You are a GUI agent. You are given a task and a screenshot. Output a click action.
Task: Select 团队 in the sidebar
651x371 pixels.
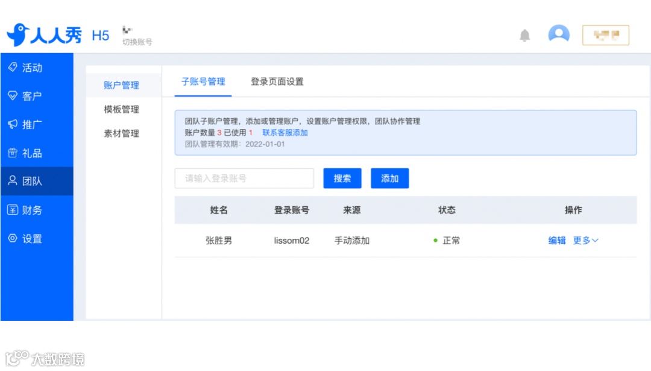(x=37, y=181)
